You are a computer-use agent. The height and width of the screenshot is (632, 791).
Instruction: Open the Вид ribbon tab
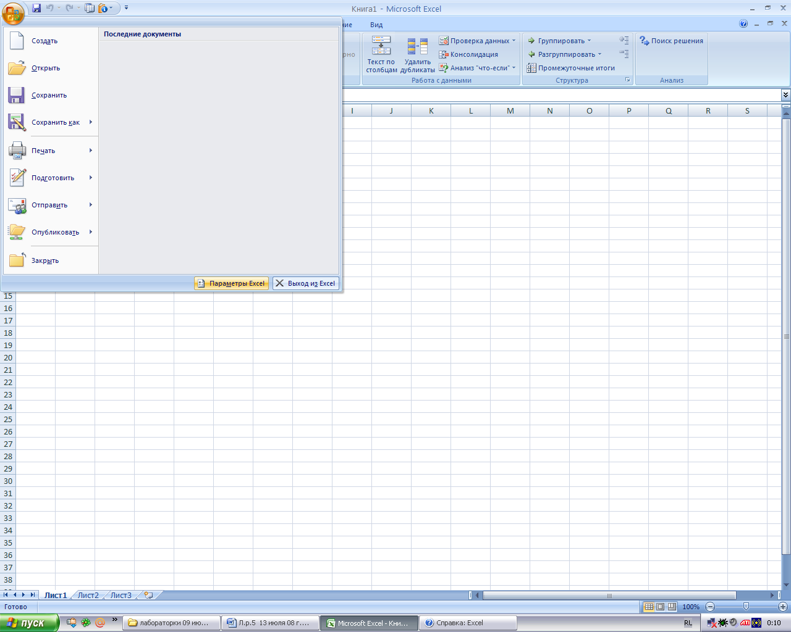(376, 25)
